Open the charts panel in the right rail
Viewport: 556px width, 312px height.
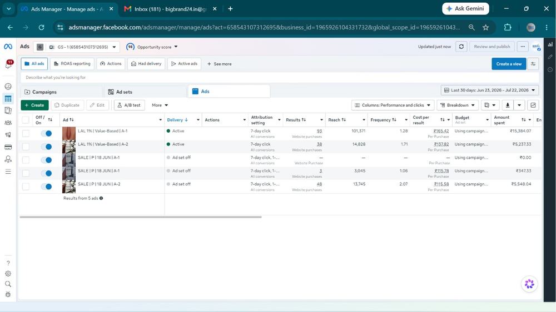[x=550, y=44]
